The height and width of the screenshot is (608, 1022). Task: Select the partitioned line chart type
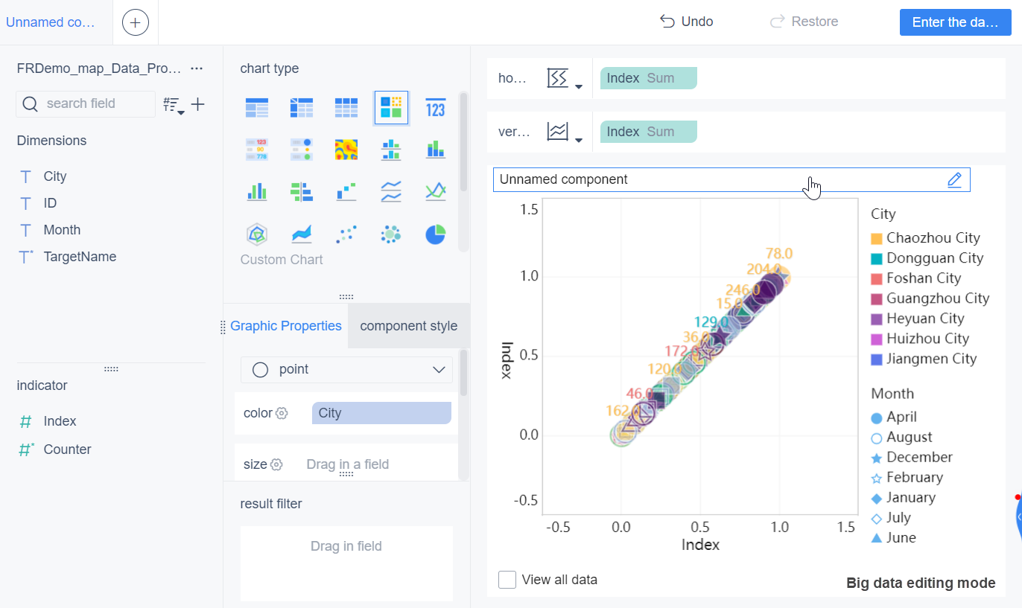pyautogui.click(x=391, y=192)
